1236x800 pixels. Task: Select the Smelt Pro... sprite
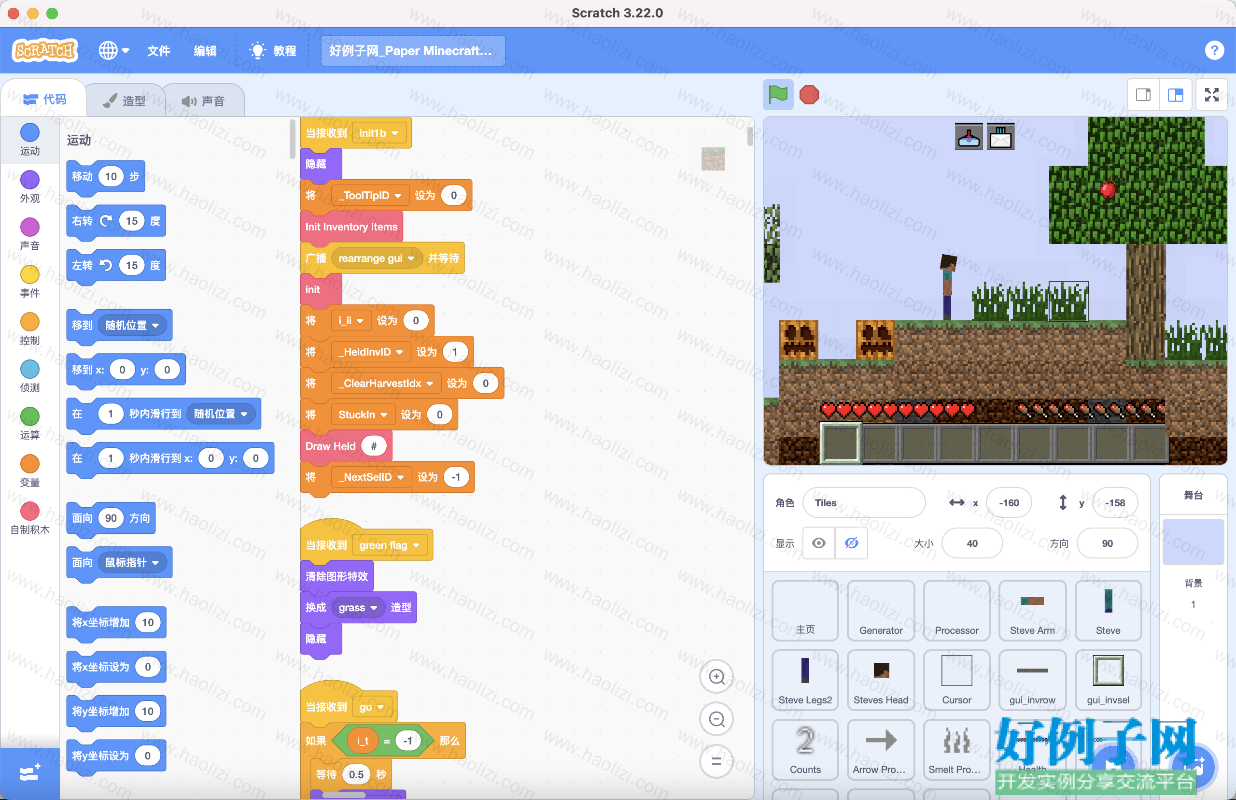coord(957,750)
